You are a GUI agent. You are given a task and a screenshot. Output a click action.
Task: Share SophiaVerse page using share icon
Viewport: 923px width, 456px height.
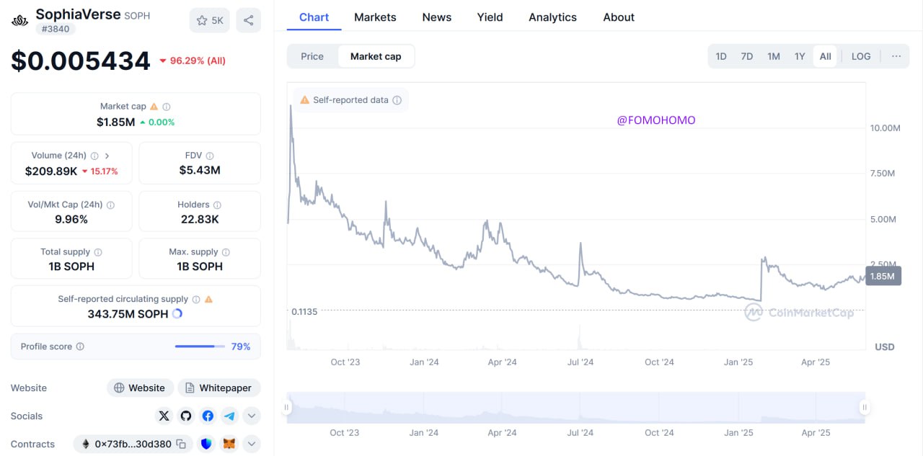coord(248,20)
